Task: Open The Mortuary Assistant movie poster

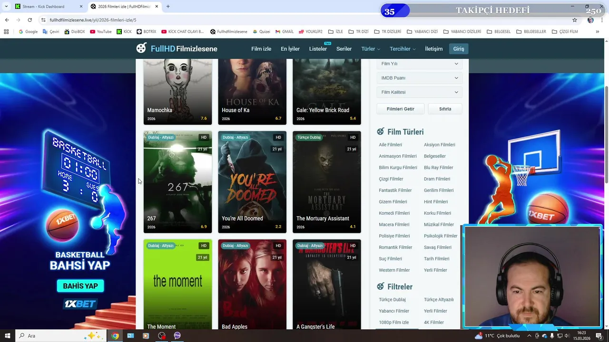Action: point(326,182)
